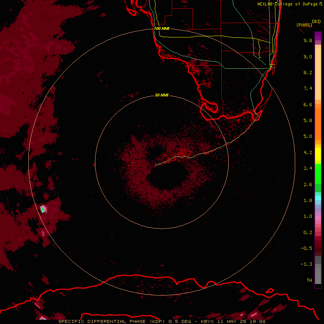Click the 9.8 value on the color scale
This screenshot has height=324, width=324.
(308, 40)
